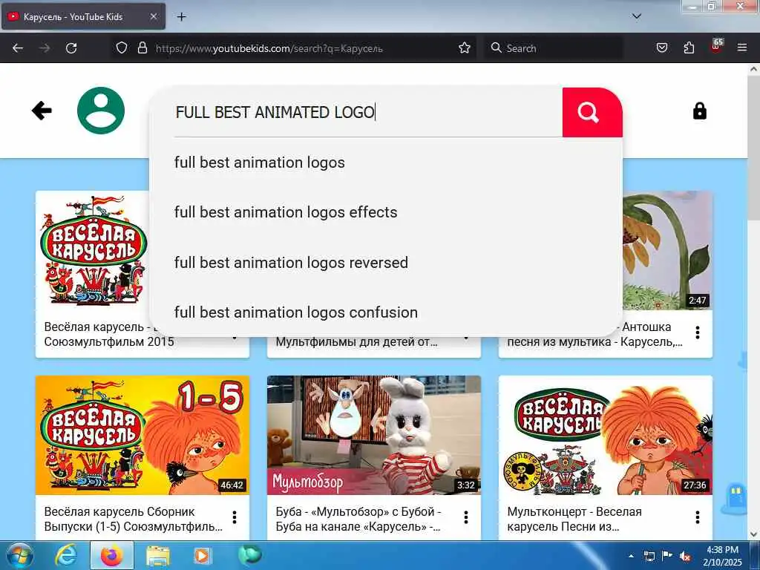Click the network tray icon

click(649, 556)
